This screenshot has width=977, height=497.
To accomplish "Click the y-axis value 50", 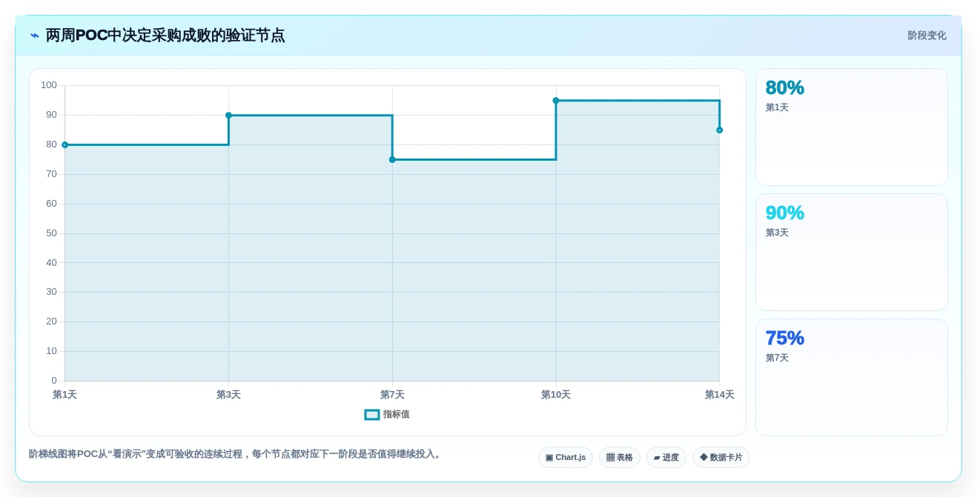I will coord(51,233).
